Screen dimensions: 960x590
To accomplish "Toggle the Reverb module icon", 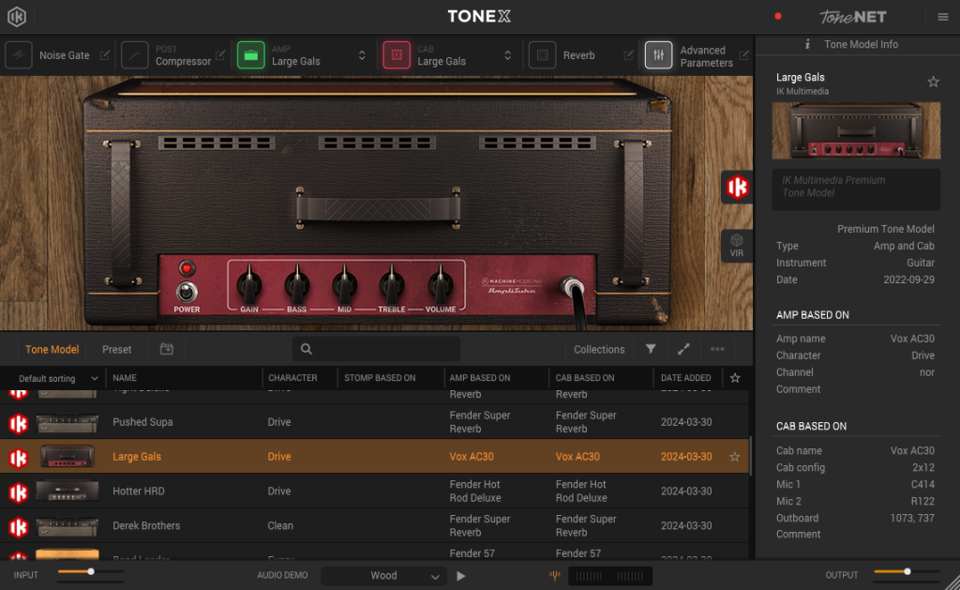I will click(543, 55).
